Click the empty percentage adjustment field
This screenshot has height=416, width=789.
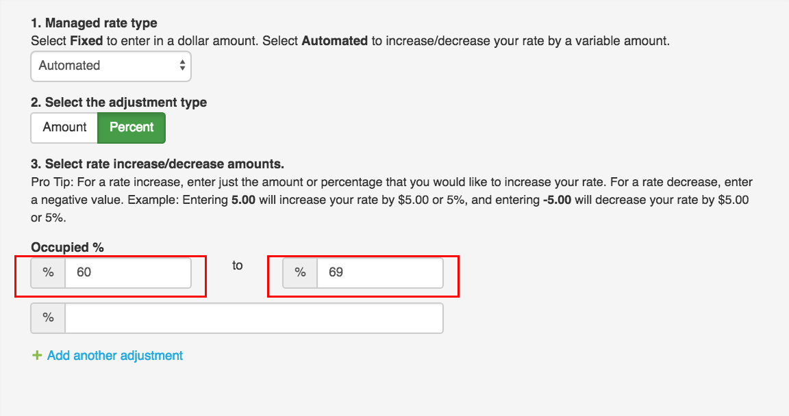[x=253, y=317]
